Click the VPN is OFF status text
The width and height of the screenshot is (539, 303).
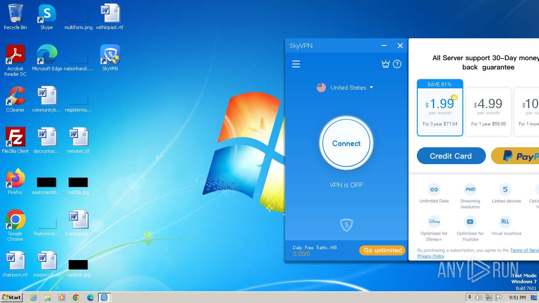pos(346,185)
